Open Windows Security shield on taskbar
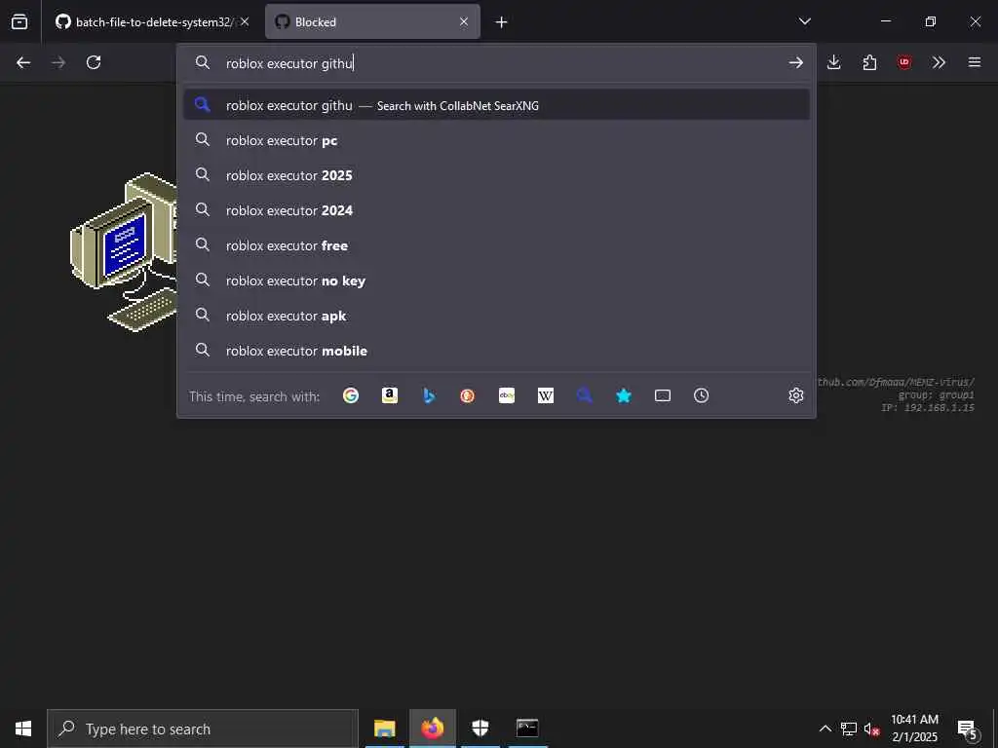The width and height of the screenshot is (998, 748). (480, 729)
